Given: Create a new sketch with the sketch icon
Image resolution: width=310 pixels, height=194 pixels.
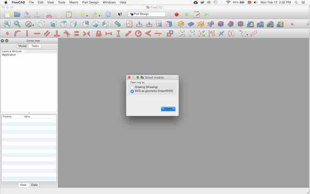Looking at the screenshot, I should pos(129,24).
